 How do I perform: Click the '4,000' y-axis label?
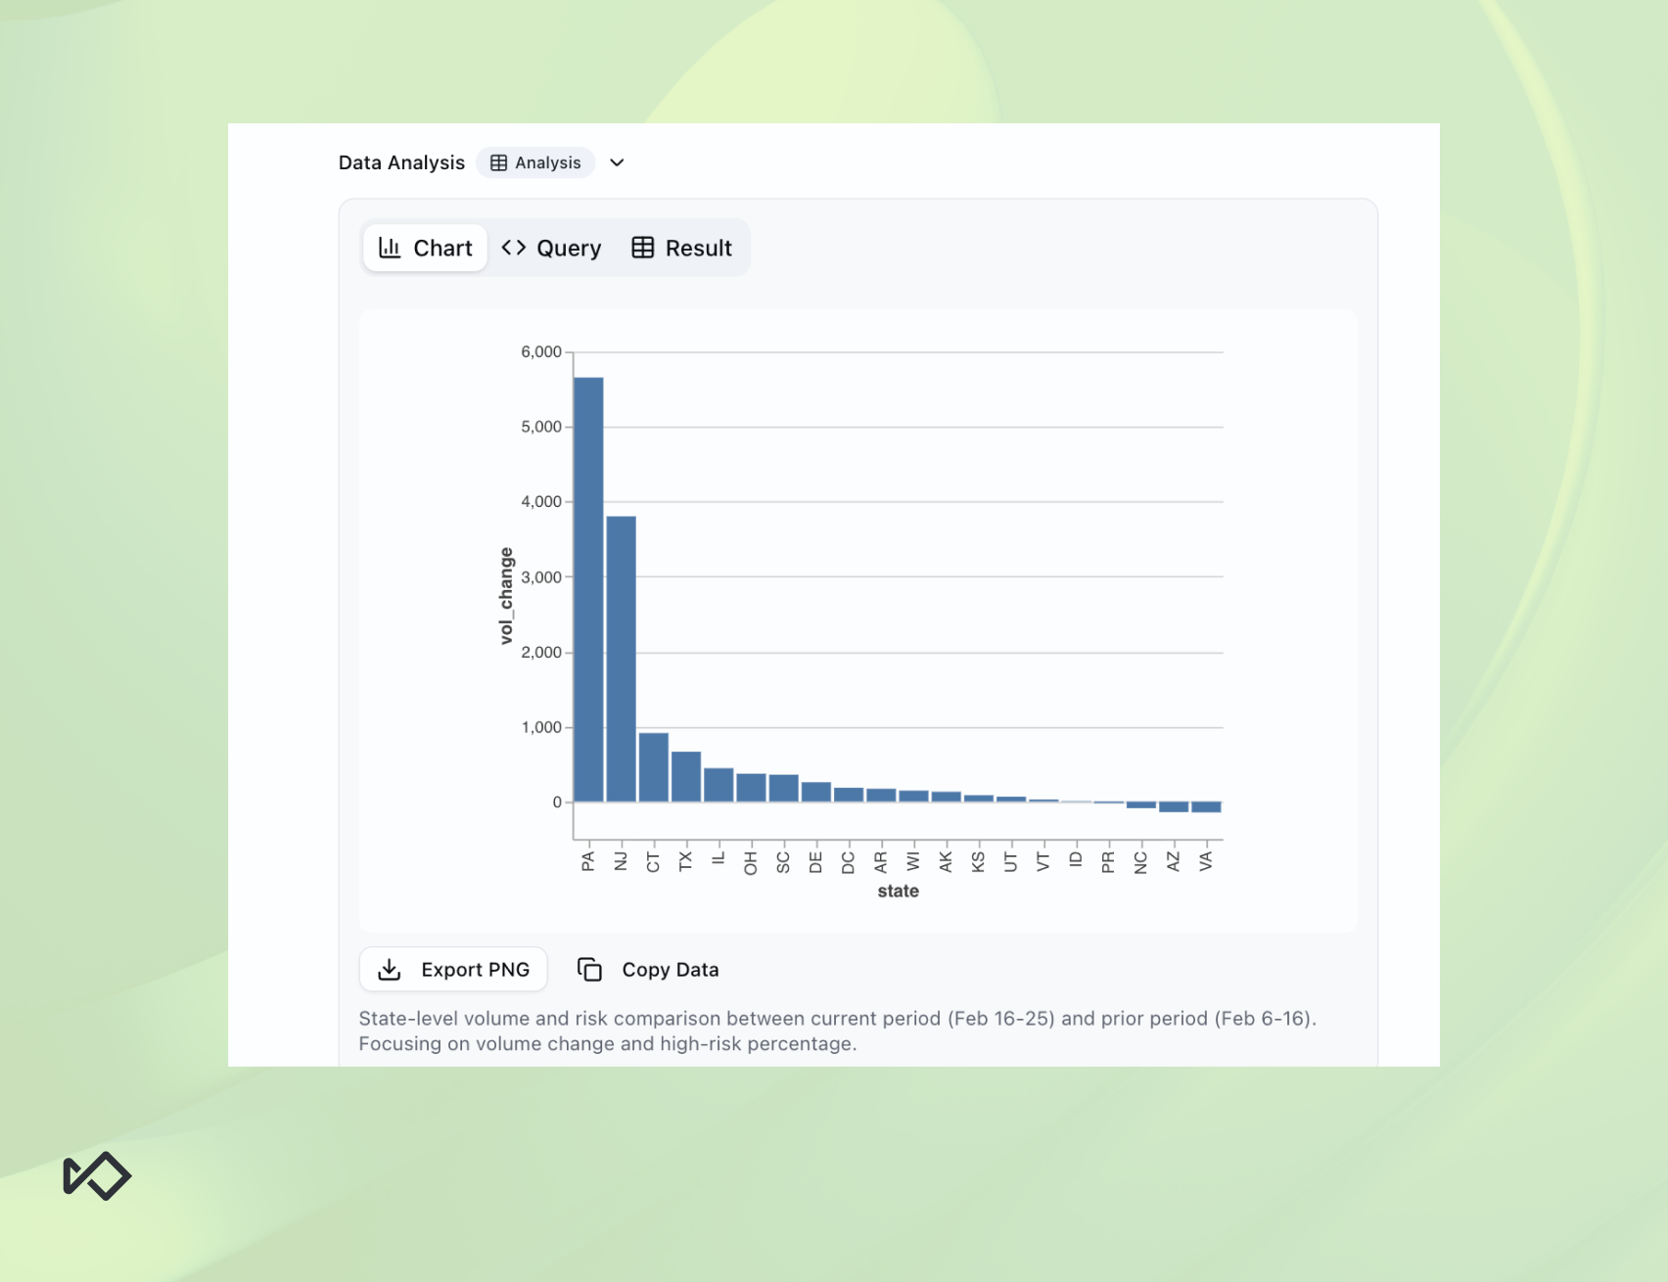[x=541, y=502]
